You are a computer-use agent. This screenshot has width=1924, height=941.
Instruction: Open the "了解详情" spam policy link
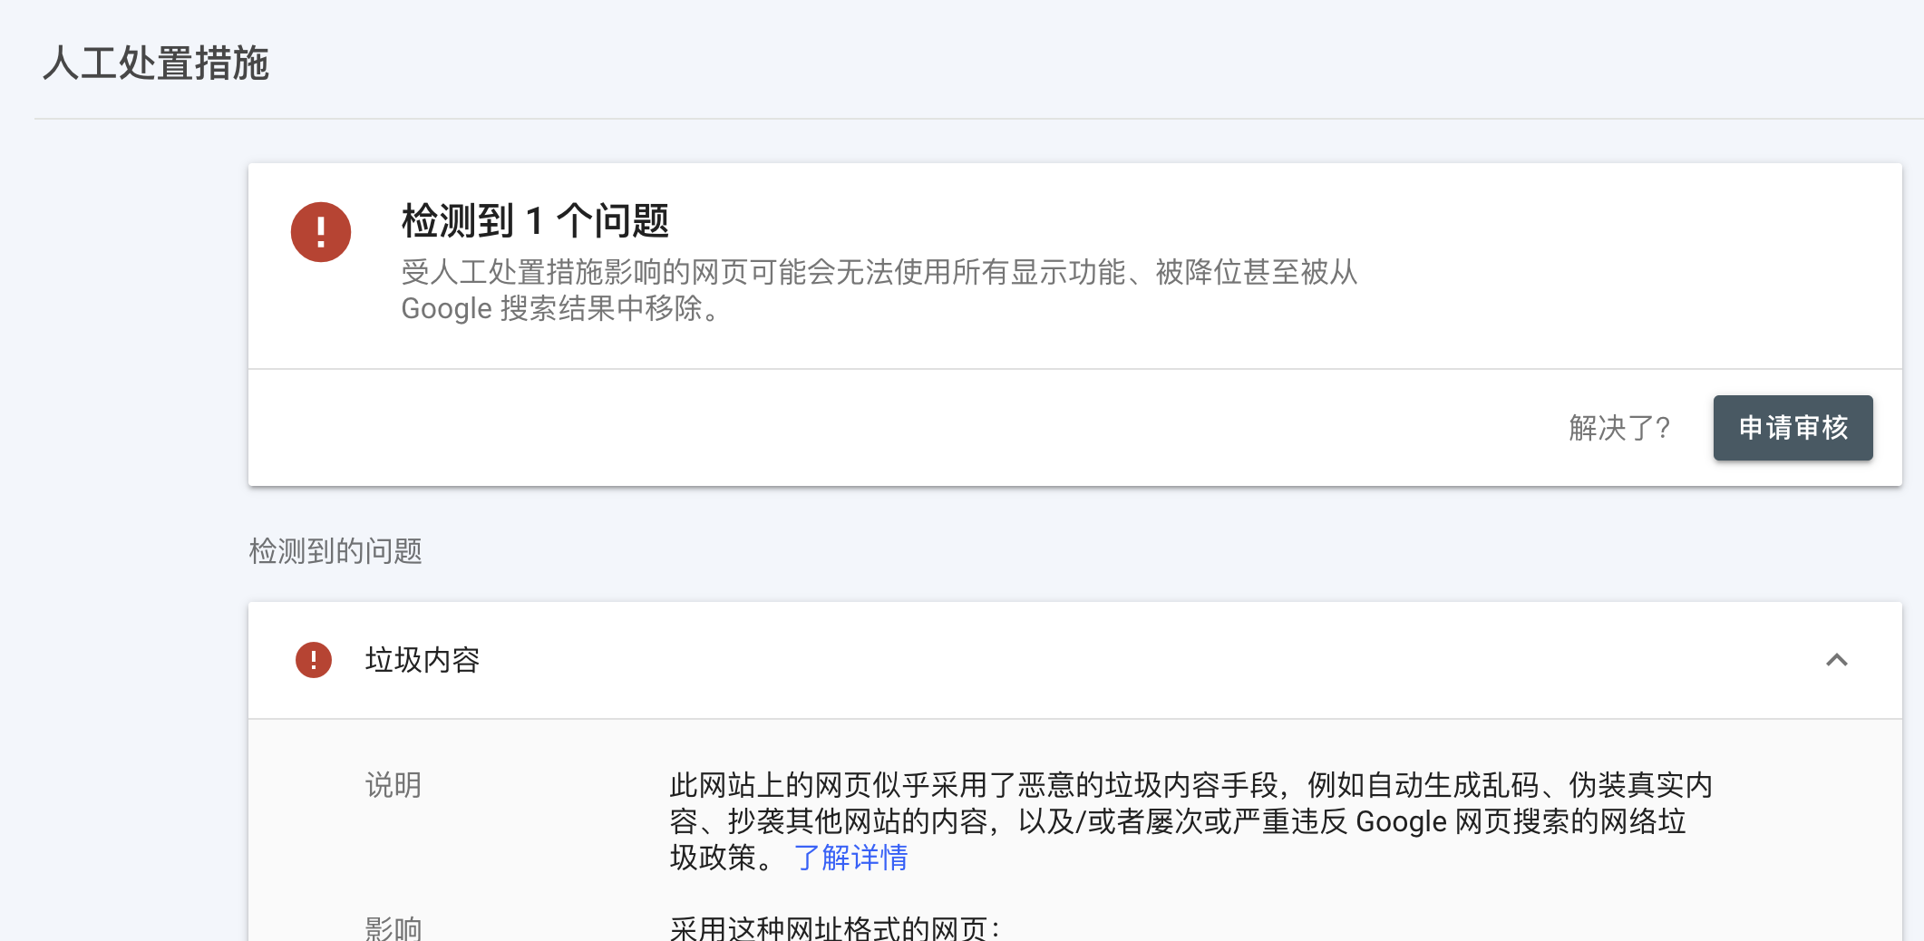[x=850, y=858]
